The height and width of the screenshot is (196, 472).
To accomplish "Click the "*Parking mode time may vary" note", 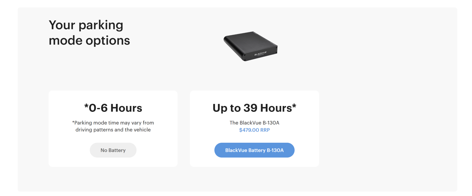I will point(113,123).
